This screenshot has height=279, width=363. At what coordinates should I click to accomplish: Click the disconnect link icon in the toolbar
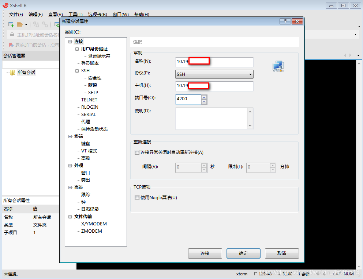click(36, 24)
